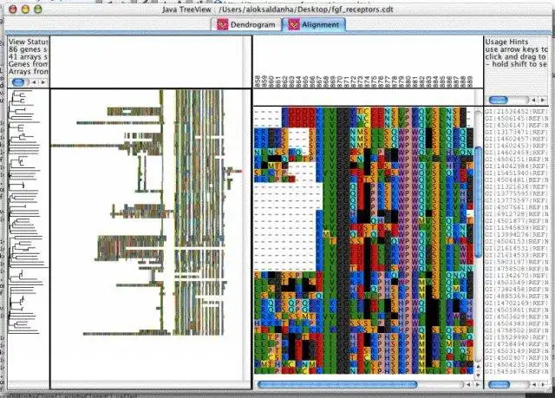Click left arrow of alignment horizontal scrollbar
The width and height of the screenshot is (555, 398).
(x=468, y=384)
